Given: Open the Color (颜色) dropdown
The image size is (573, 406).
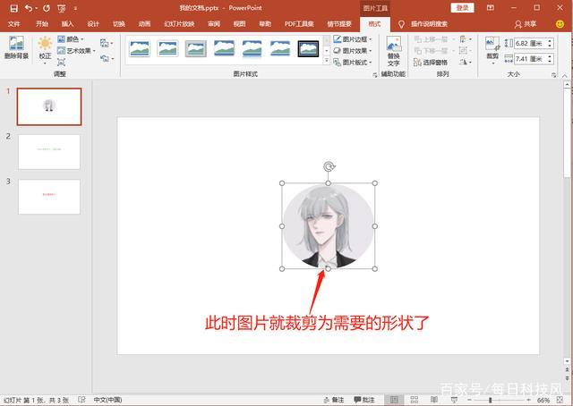Looking at the screenshot, I should (x=71, y=39).
